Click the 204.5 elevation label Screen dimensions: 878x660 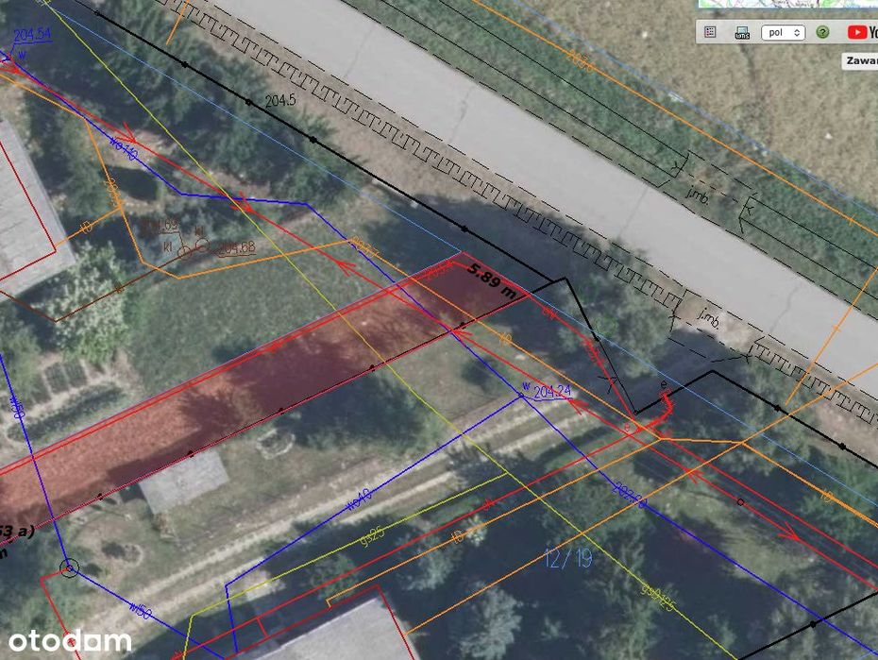(x=280, y=101)
